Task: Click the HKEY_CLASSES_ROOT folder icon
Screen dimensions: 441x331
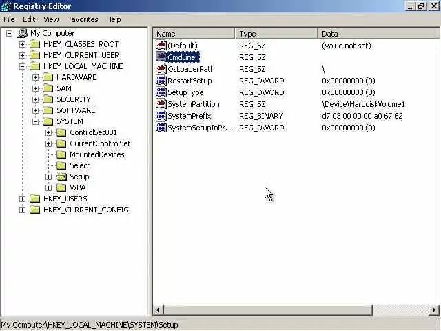Action: click(x=35, y=44)
